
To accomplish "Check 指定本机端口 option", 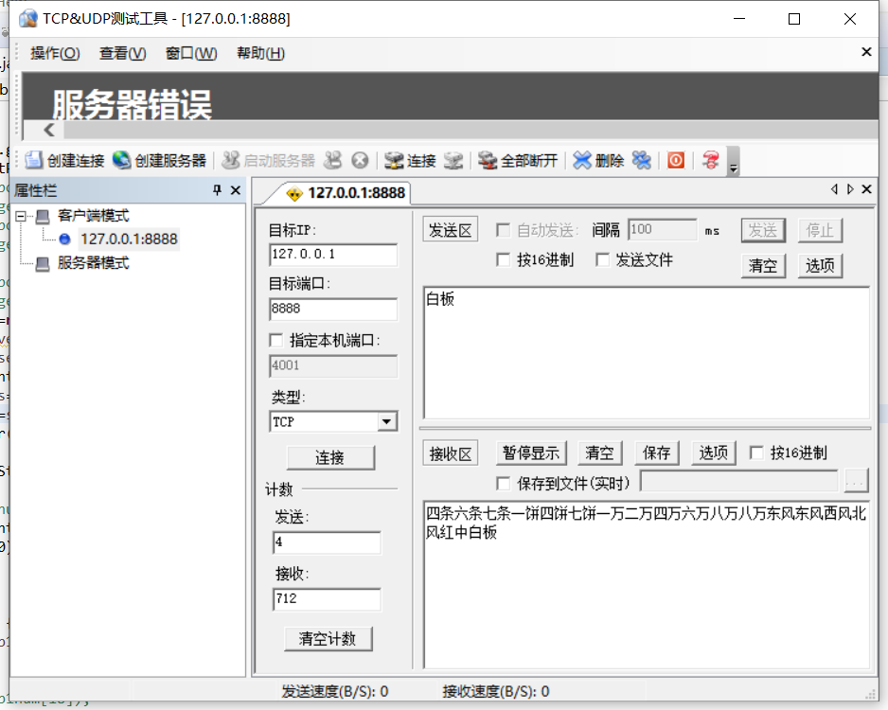I will (275, 340).
